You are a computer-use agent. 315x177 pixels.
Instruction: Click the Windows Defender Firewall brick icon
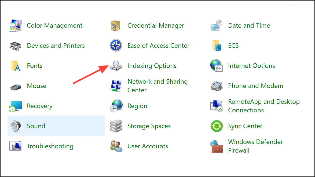(x=217, y=146)
